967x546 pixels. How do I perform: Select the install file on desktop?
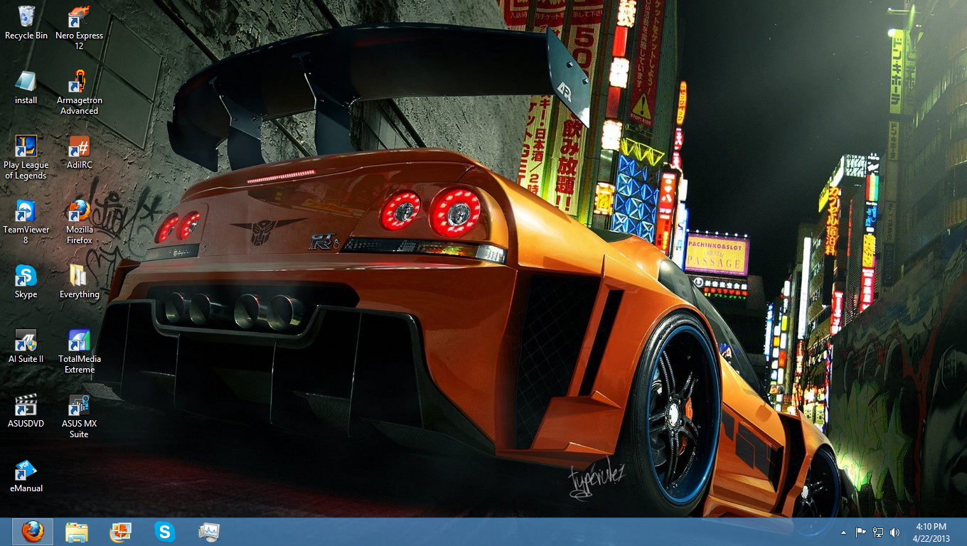[x=26, y=82]
